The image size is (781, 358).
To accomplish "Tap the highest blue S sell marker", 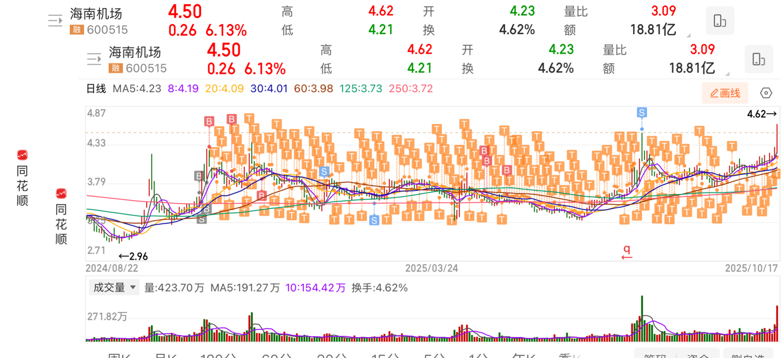I will 641,113.
